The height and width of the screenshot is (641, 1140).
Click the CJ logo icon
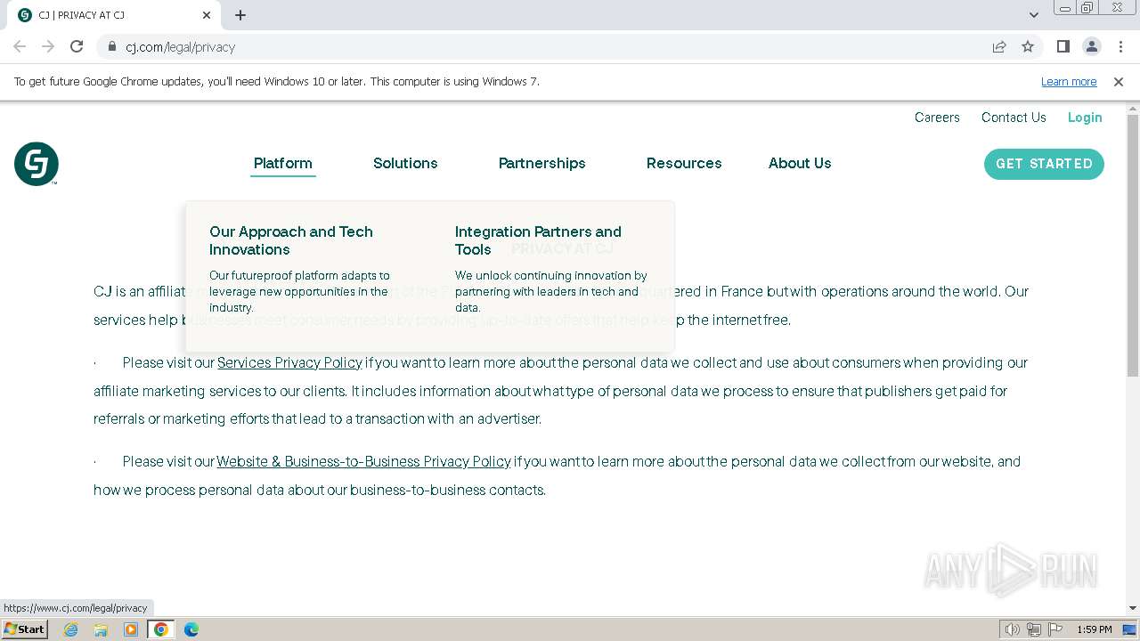(37, 164)
